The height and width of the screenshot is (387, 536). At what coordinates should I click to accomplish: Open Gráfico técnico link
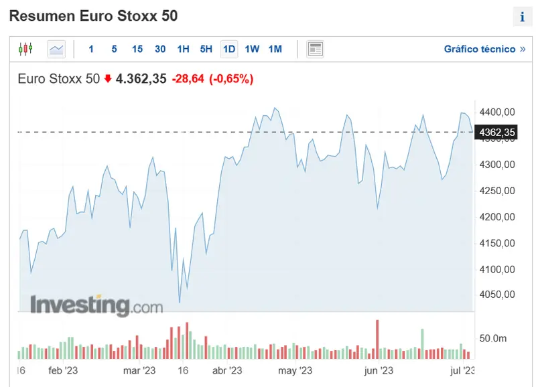474,48
